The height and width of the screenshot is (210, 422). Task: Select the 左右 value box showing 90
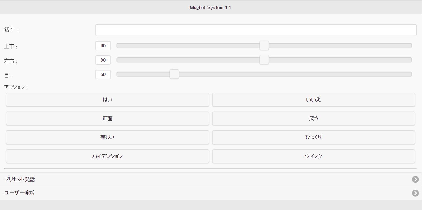103,60
